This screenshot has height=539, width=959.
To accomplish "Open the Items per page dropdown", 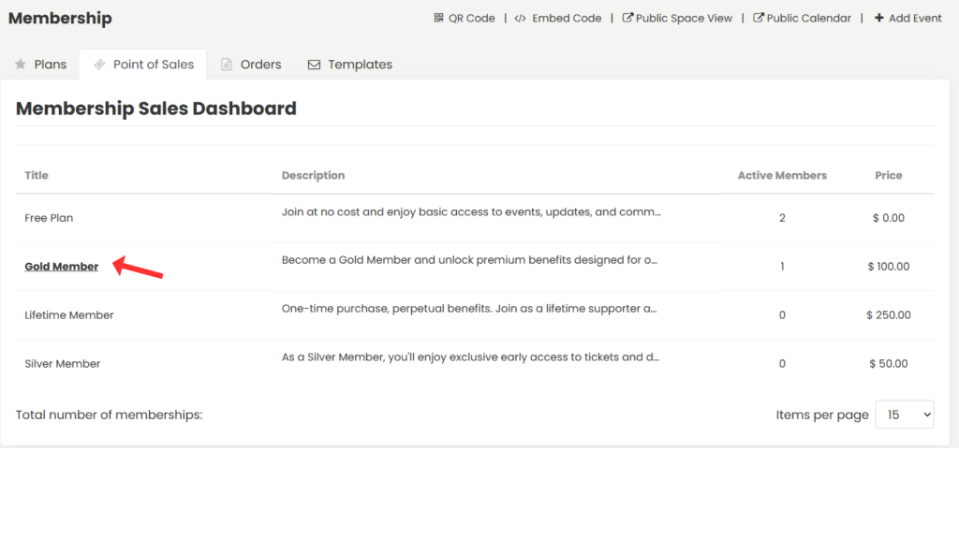I will click(904, 415).
